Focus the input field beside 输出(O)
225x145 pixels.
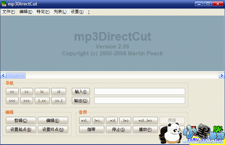click(x=140, y=100)
